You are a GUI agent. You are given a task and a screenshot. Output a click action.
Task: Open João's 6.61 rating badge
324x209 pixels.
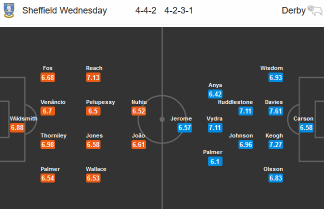[138, 145]
